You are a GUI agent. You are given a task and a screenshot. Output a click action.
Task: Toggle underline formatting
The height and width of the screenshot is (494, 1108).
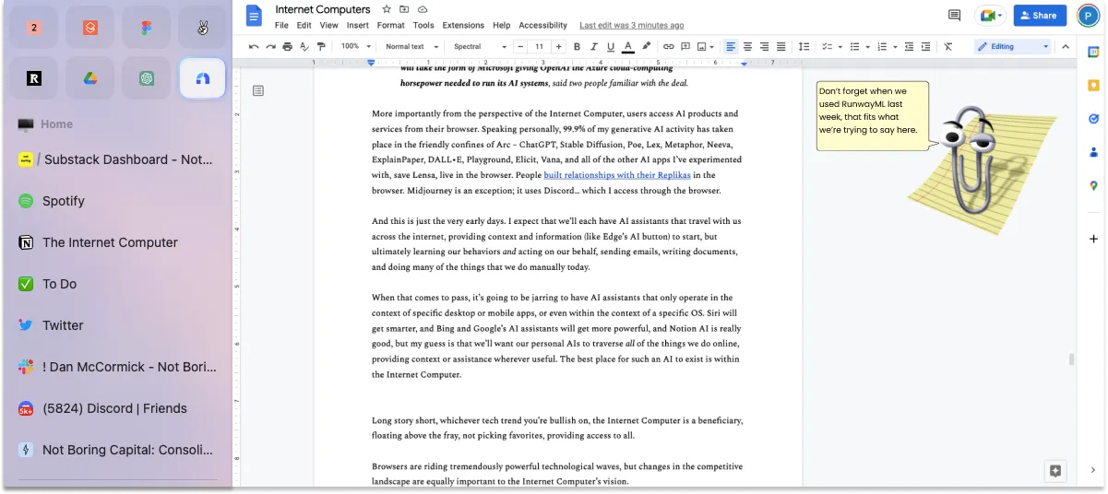point(610,46)
